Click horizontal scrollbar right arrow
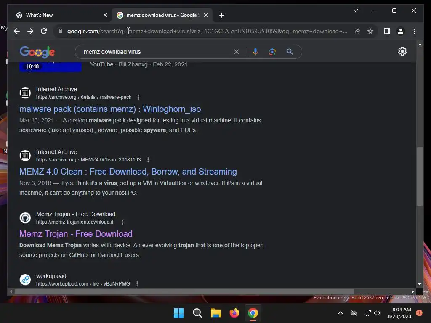Screen dimensions: 431x323 [412, 292]
